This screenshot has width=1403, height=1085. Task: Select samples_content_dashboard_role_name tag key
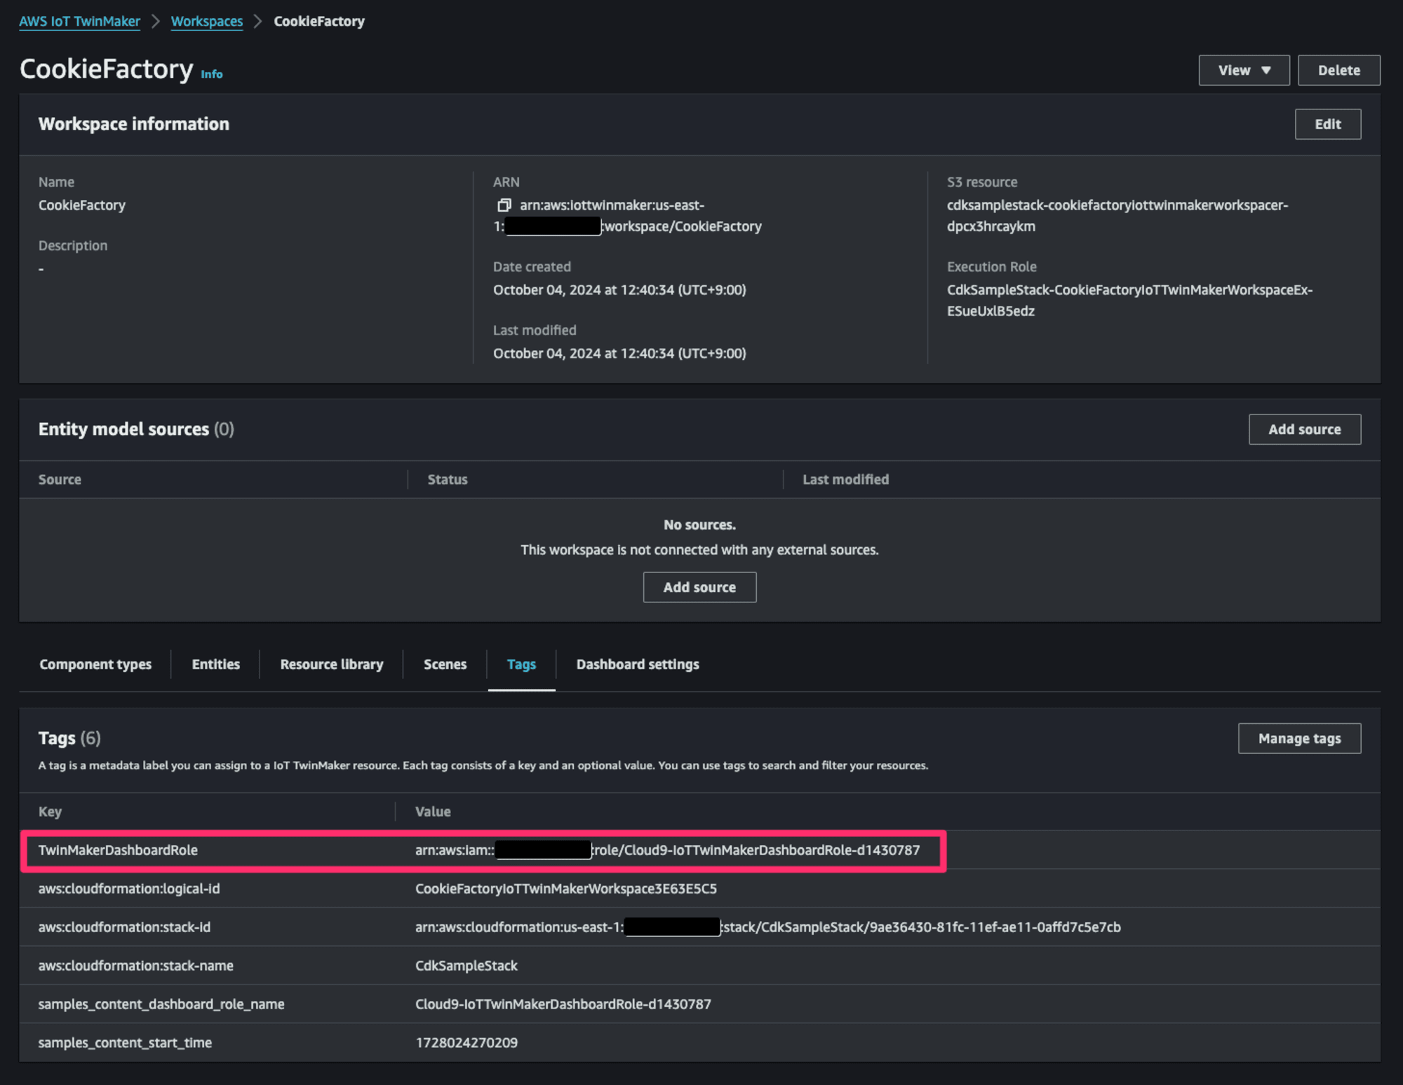click(161, 1004)
